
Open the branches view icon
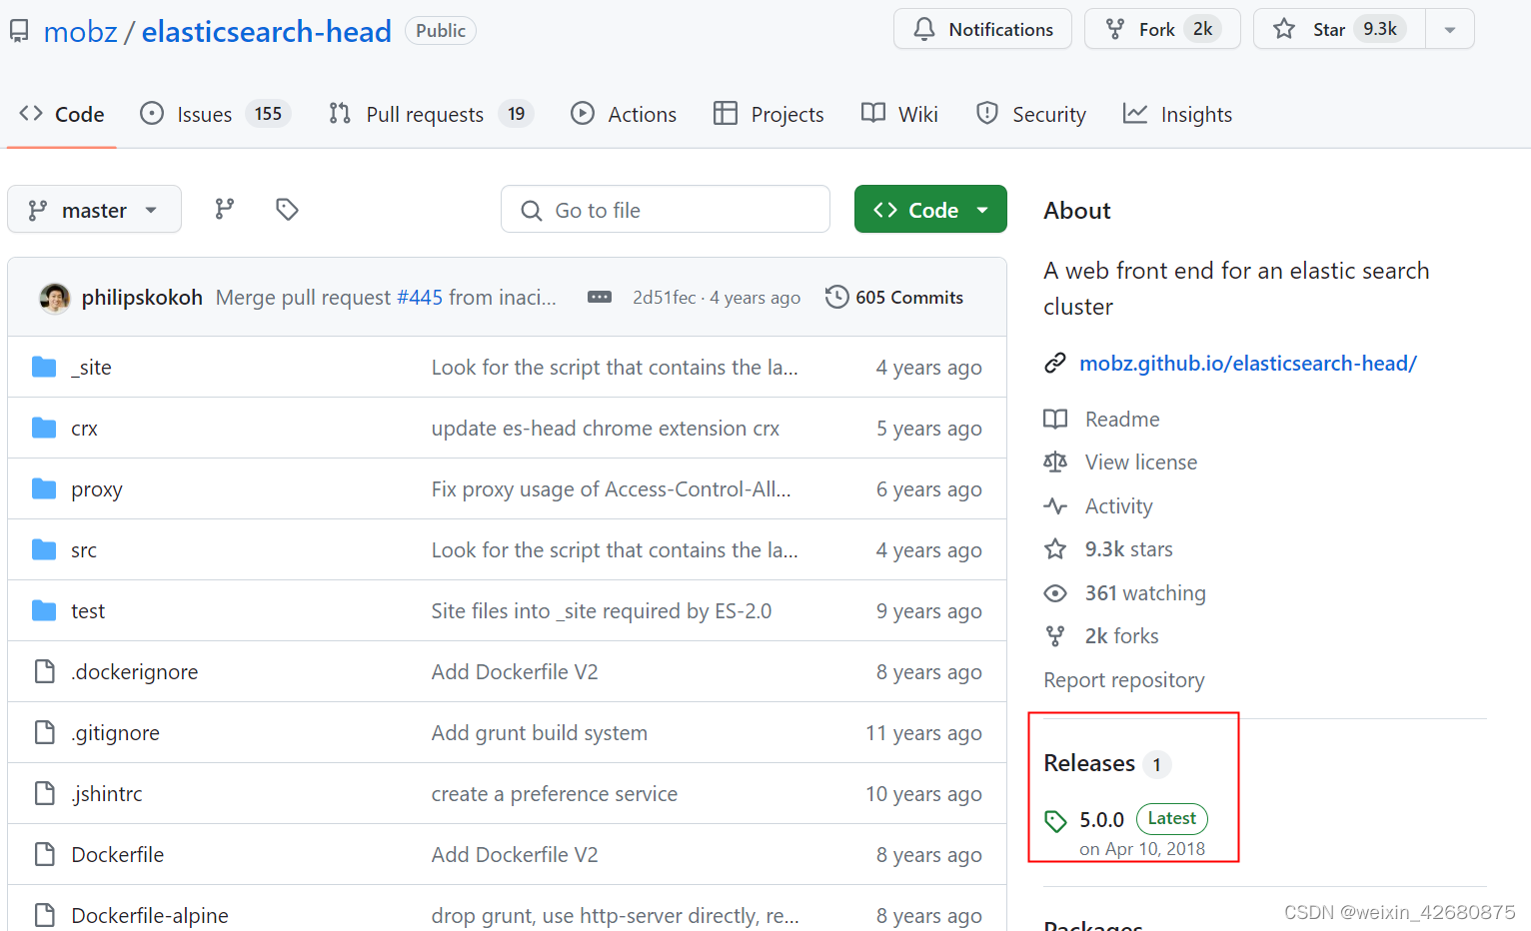point(225,209)
